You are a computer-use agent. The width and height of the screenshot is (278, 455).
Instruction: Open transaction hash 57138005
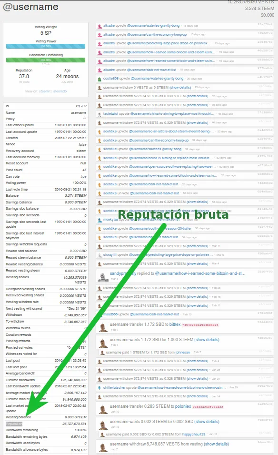click(x=265, y=112)
